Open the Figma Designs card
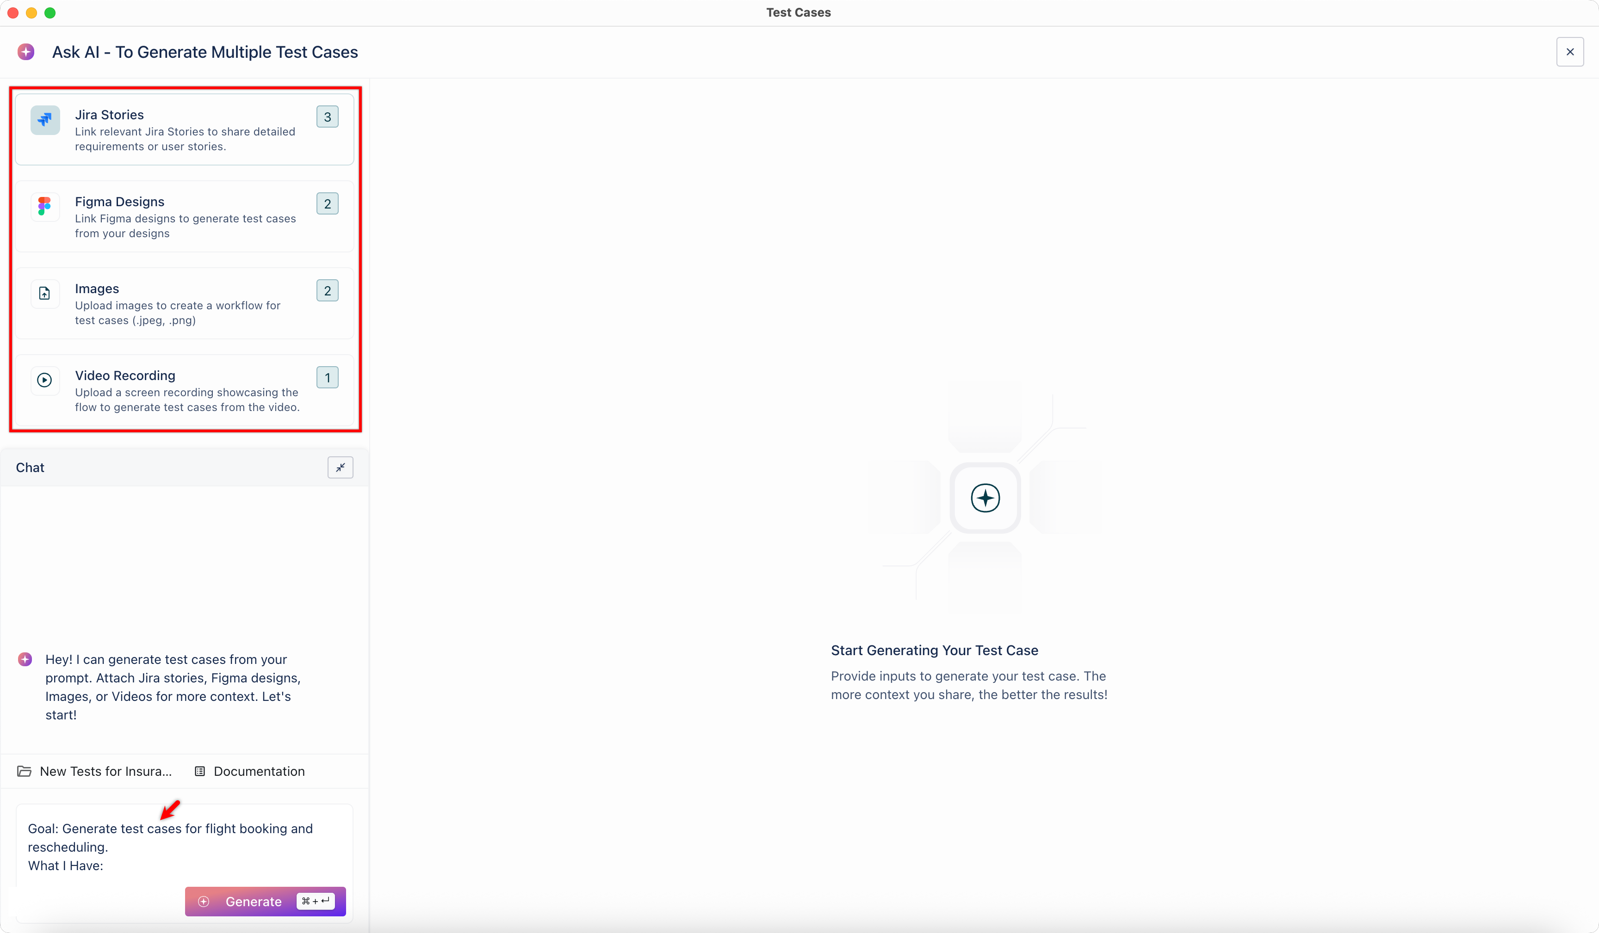The width and height of the screenshot is (1599, 933). 184,217
